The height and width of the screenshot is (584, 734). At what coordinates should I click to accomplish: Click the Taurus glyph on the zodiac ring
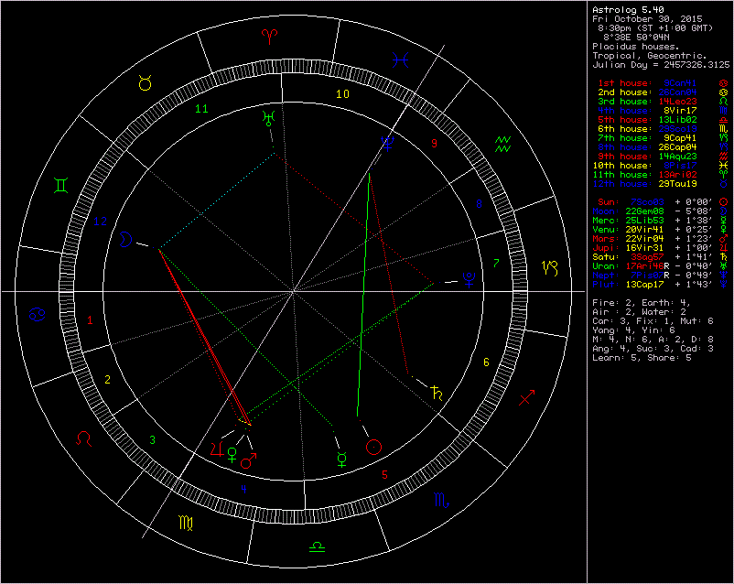tap(146, 83)
